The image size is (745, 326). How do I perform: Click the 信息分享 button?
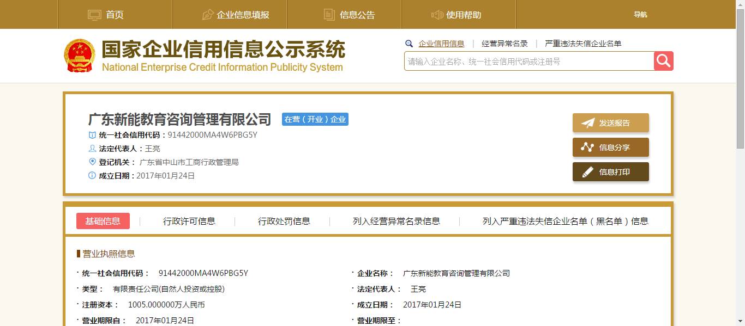click(x=611, y=147)
